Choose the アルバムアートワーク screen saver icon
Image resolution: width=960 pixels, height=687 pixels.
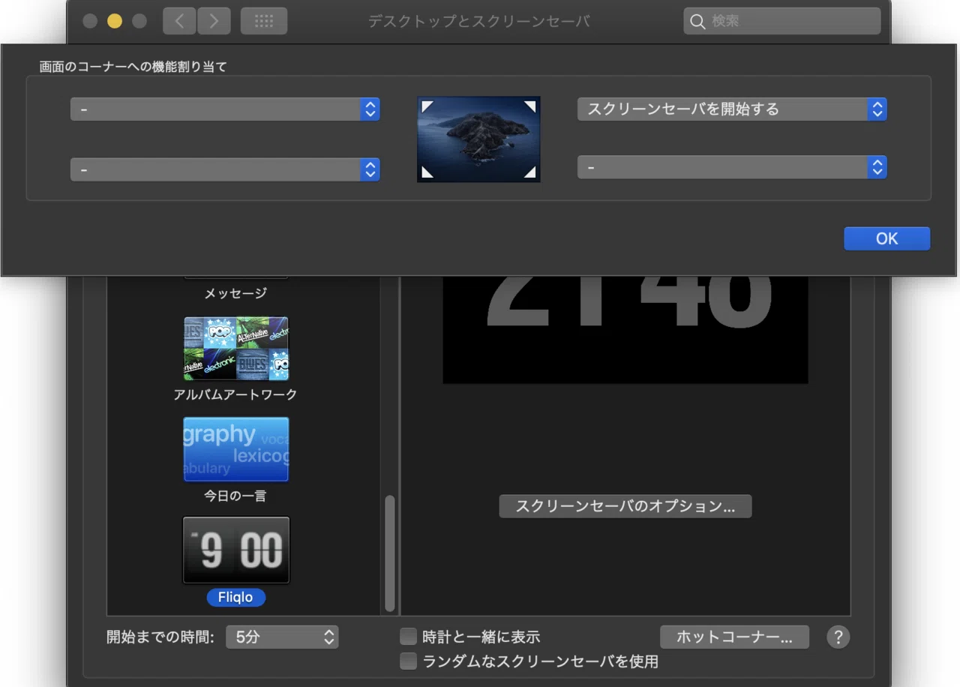coord(236,349)
